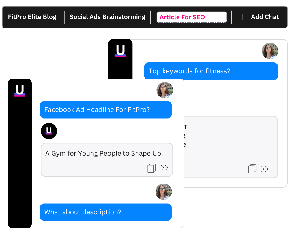Screen dimensions: 292x233
Task: Click the double-arrow icon under the gym headline
Action: click(164, 168)
